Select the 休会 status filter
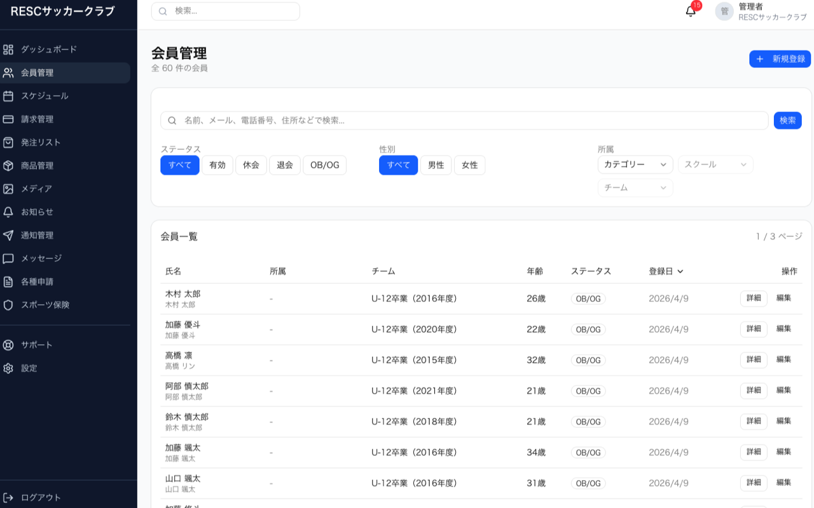This screenshot has width=814, height=508. 251,165
